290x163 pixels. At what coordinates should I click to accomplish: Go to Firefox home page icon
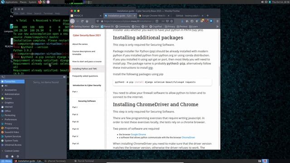coord(87,21)
